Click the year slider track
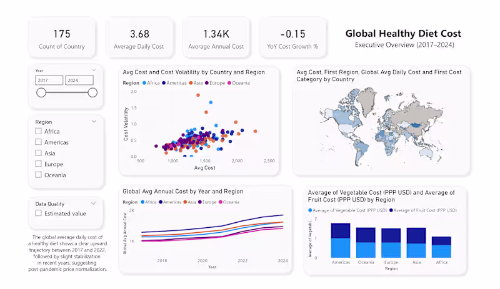The image size is (500, 289). pos(67,93)
